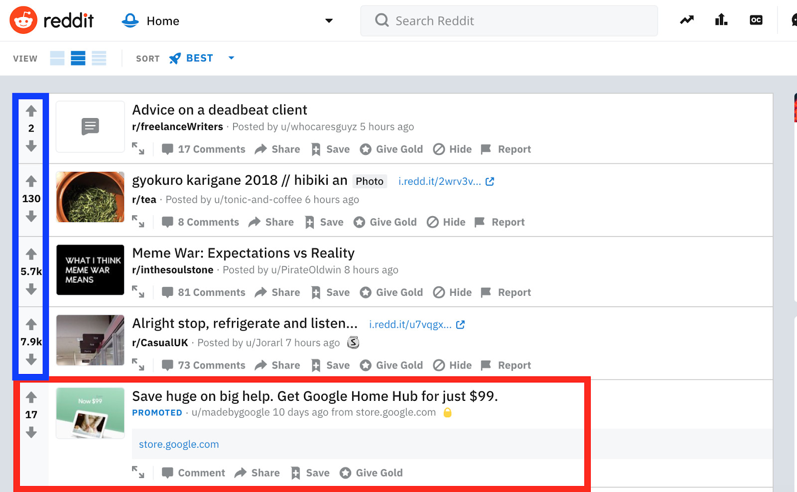This screenshot has height=492, width=797.
Task: Expand the gyokuro karigane post preview
Action: pos(138,221)
